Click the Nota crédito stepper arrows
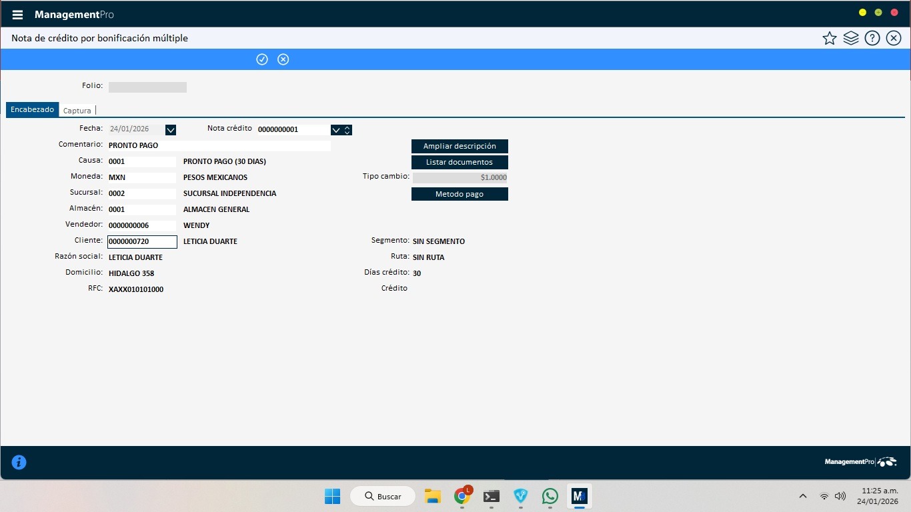Image resolution: width=911 pixels, height=512 pixels. coord(347,130)
